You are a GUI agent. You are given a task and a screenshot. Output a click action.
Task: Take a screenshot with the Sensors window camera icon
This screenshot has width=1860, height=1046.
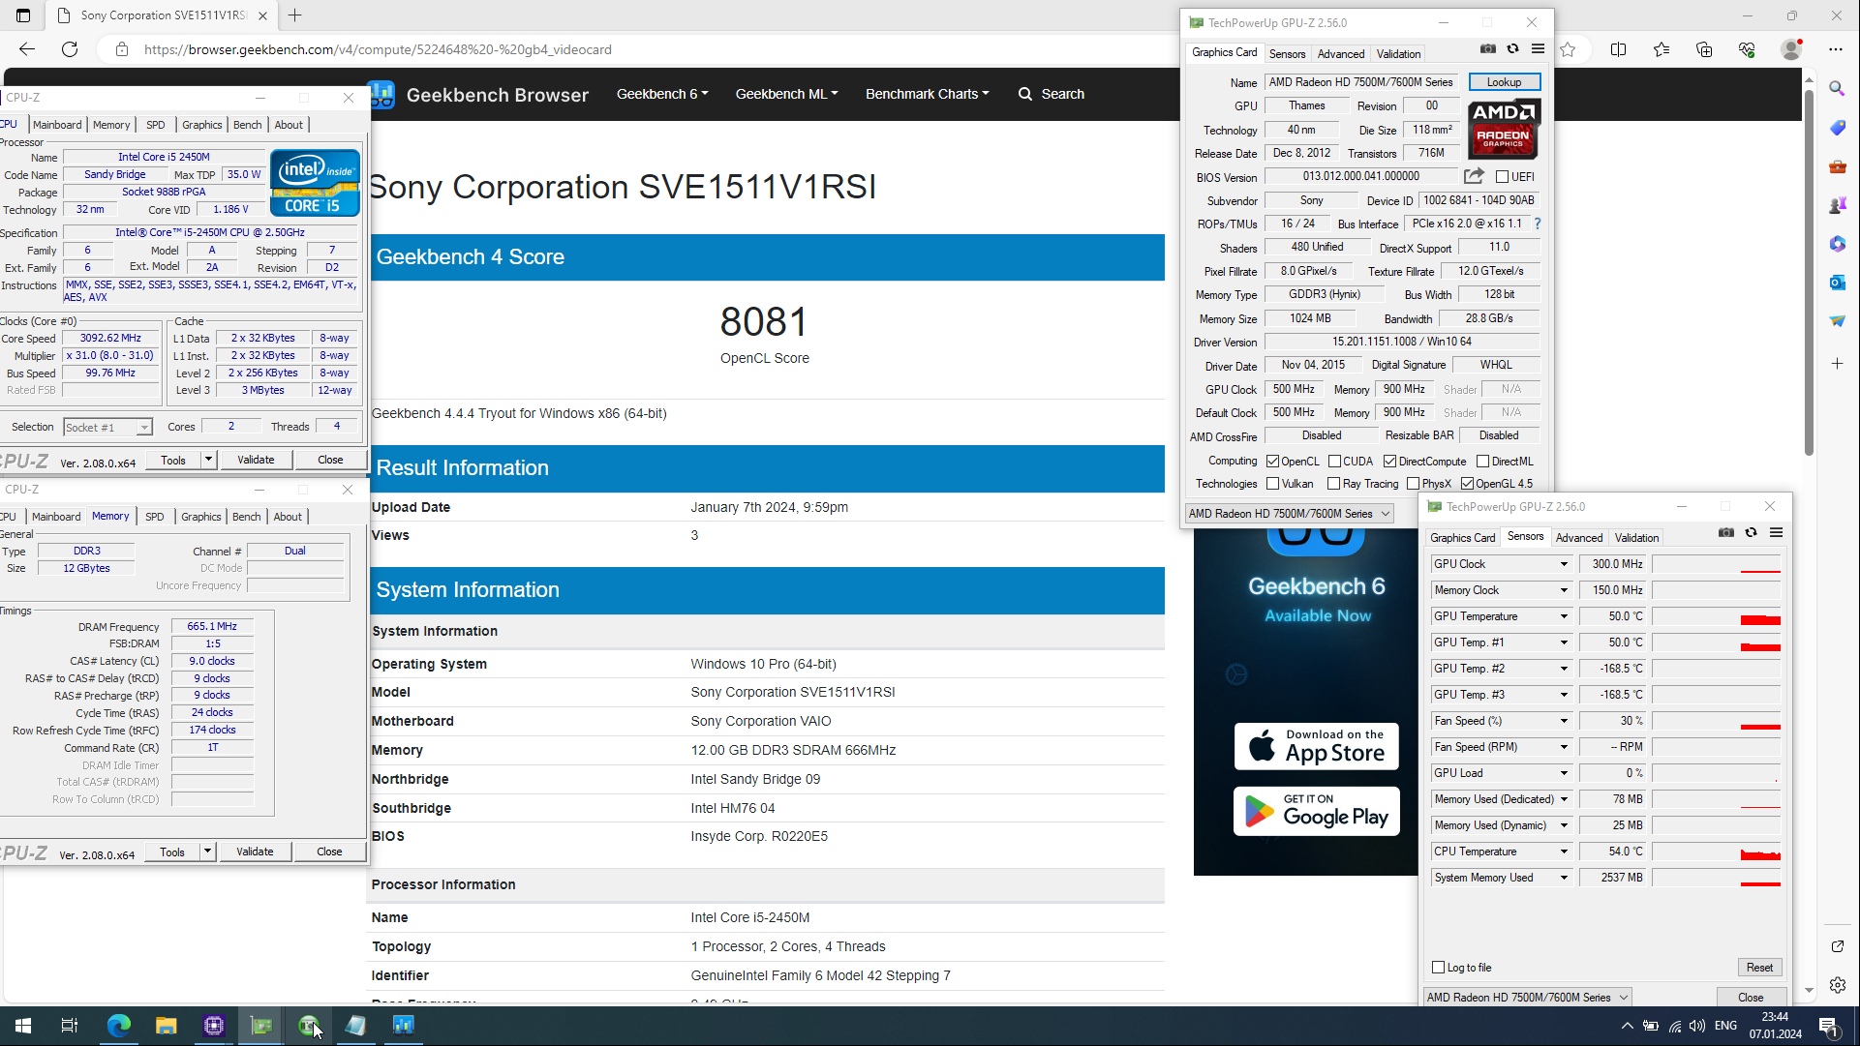[x=1726, y=533]
